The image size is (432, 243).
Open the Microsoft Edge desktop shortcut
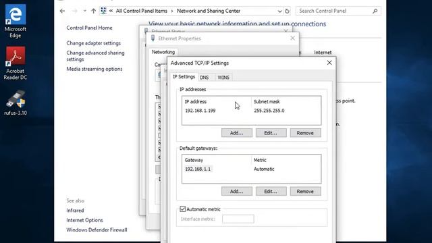[x=16, y=21]
